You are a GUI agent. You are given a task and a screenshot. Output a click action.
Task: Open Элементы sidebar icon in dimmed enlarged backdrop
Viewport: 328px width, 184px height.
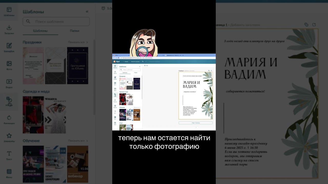(9, 137)
